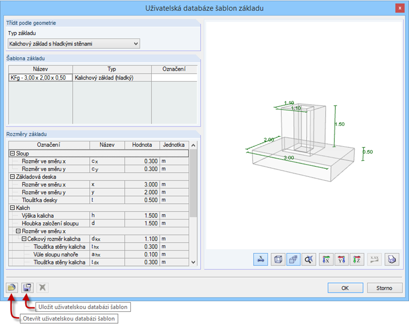409x327 pixels.
Task: Select the Vůle sloupu nahoře row label
Action: pyautogui.click(x=56, y=254)
